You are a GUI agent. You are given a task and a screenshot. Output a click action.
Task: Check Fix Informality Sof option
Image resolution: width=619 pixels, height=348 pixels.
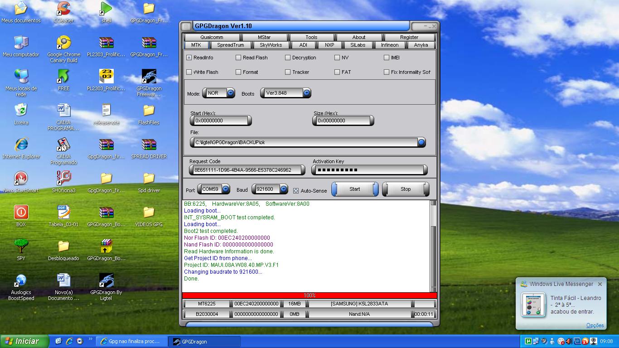click(387, 72)
